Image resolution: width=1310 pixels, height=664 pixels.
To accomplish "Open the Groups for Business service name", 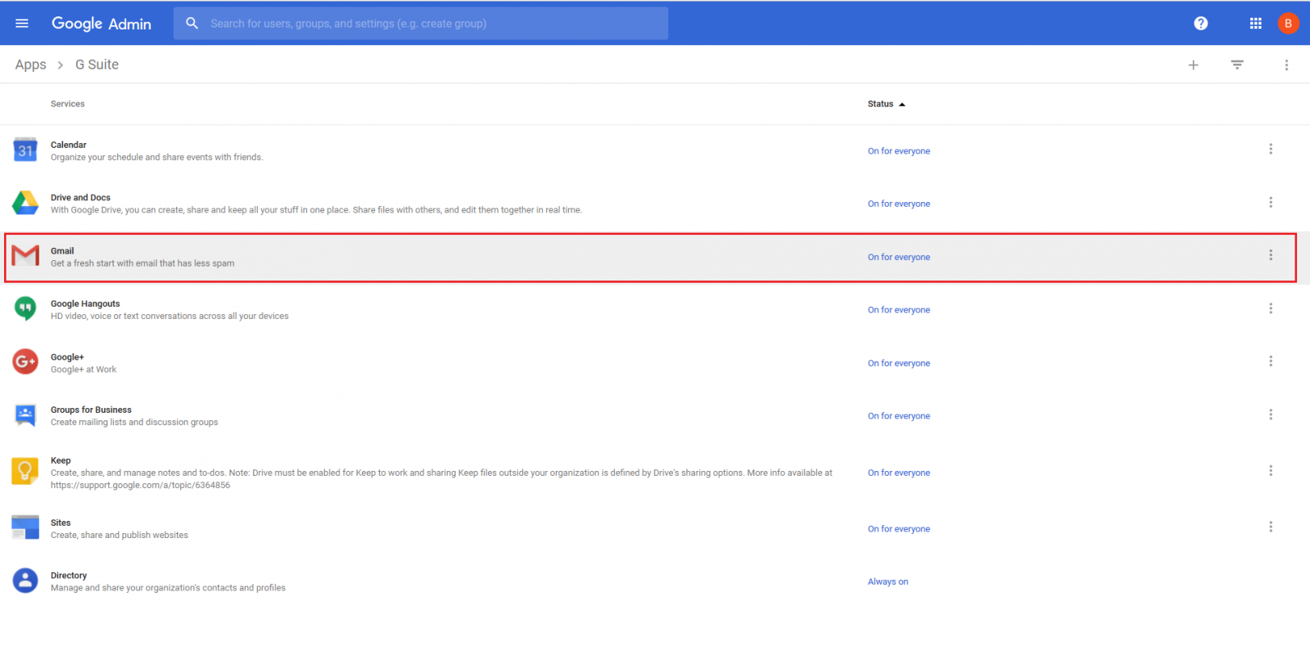I will 91,410.
